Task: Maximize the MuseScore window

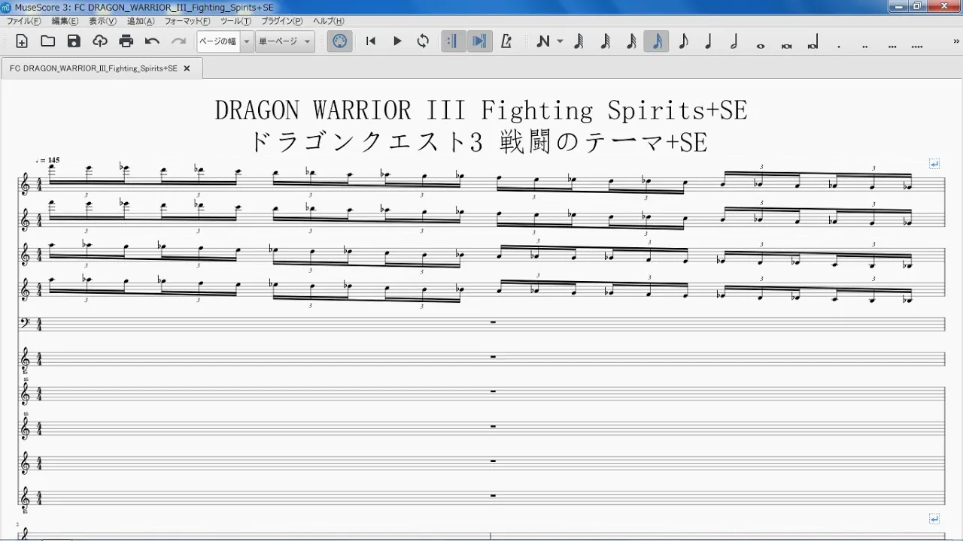Action: click(916, 7)
